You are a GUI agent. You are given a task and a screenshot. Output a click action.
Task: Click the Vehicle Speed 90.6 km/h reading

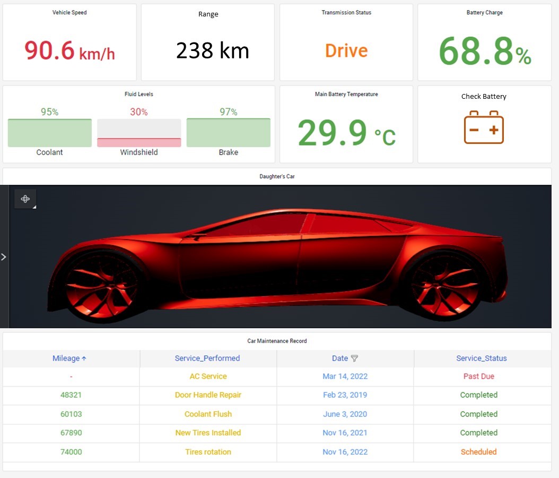coord(69,50)
